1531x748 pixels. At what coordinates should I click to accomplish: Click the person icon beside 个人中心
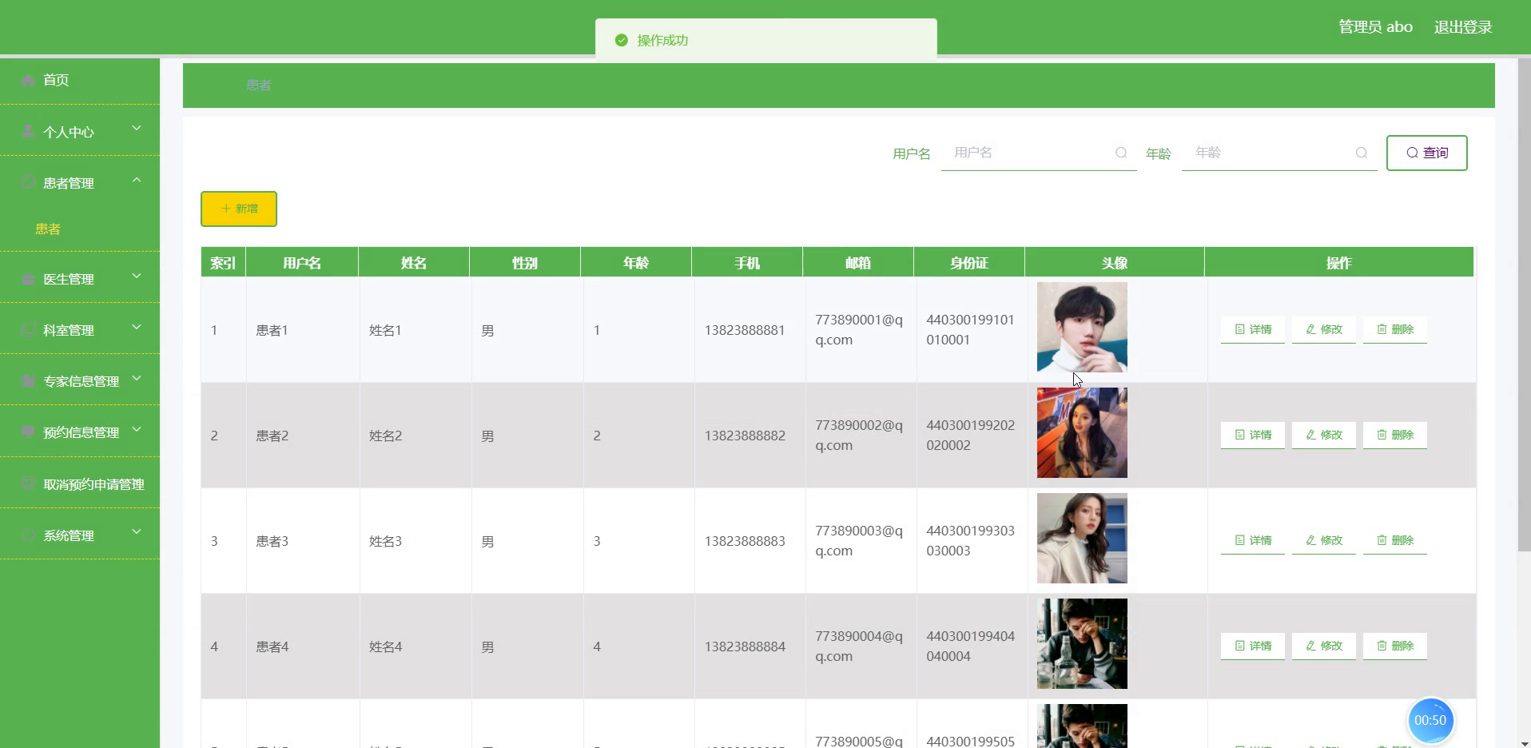coord(28,131)
